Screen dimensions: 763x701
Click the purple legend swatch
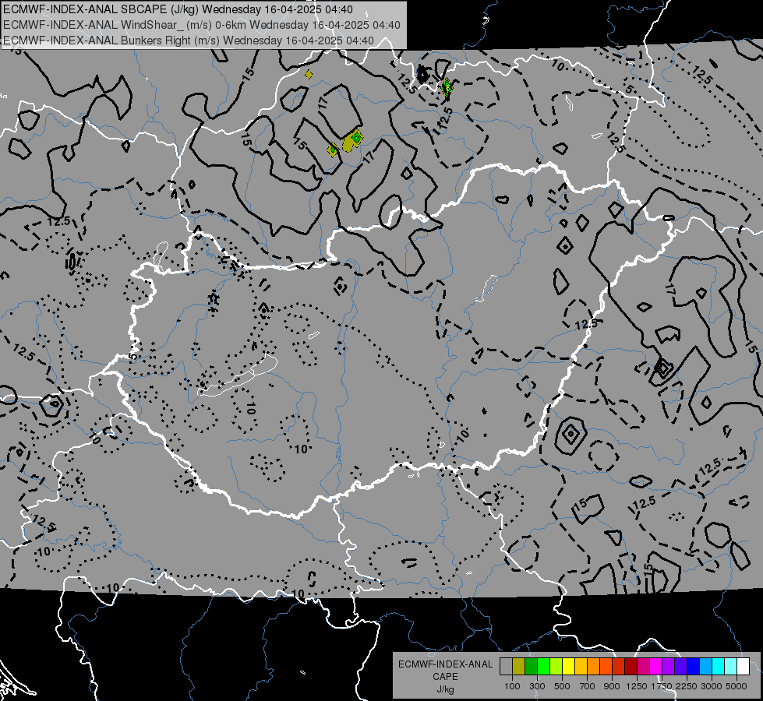pos(669,667)
